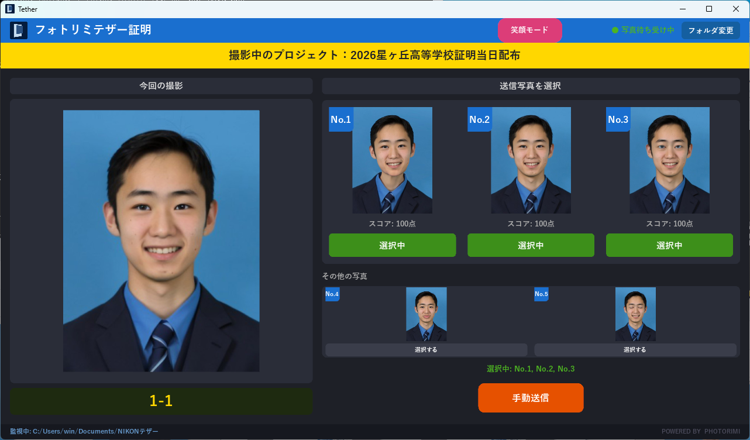The height and width of the screenshot is (440, 750).
Task: Click the 1-1 shot number label
Action: pos(161,401)
